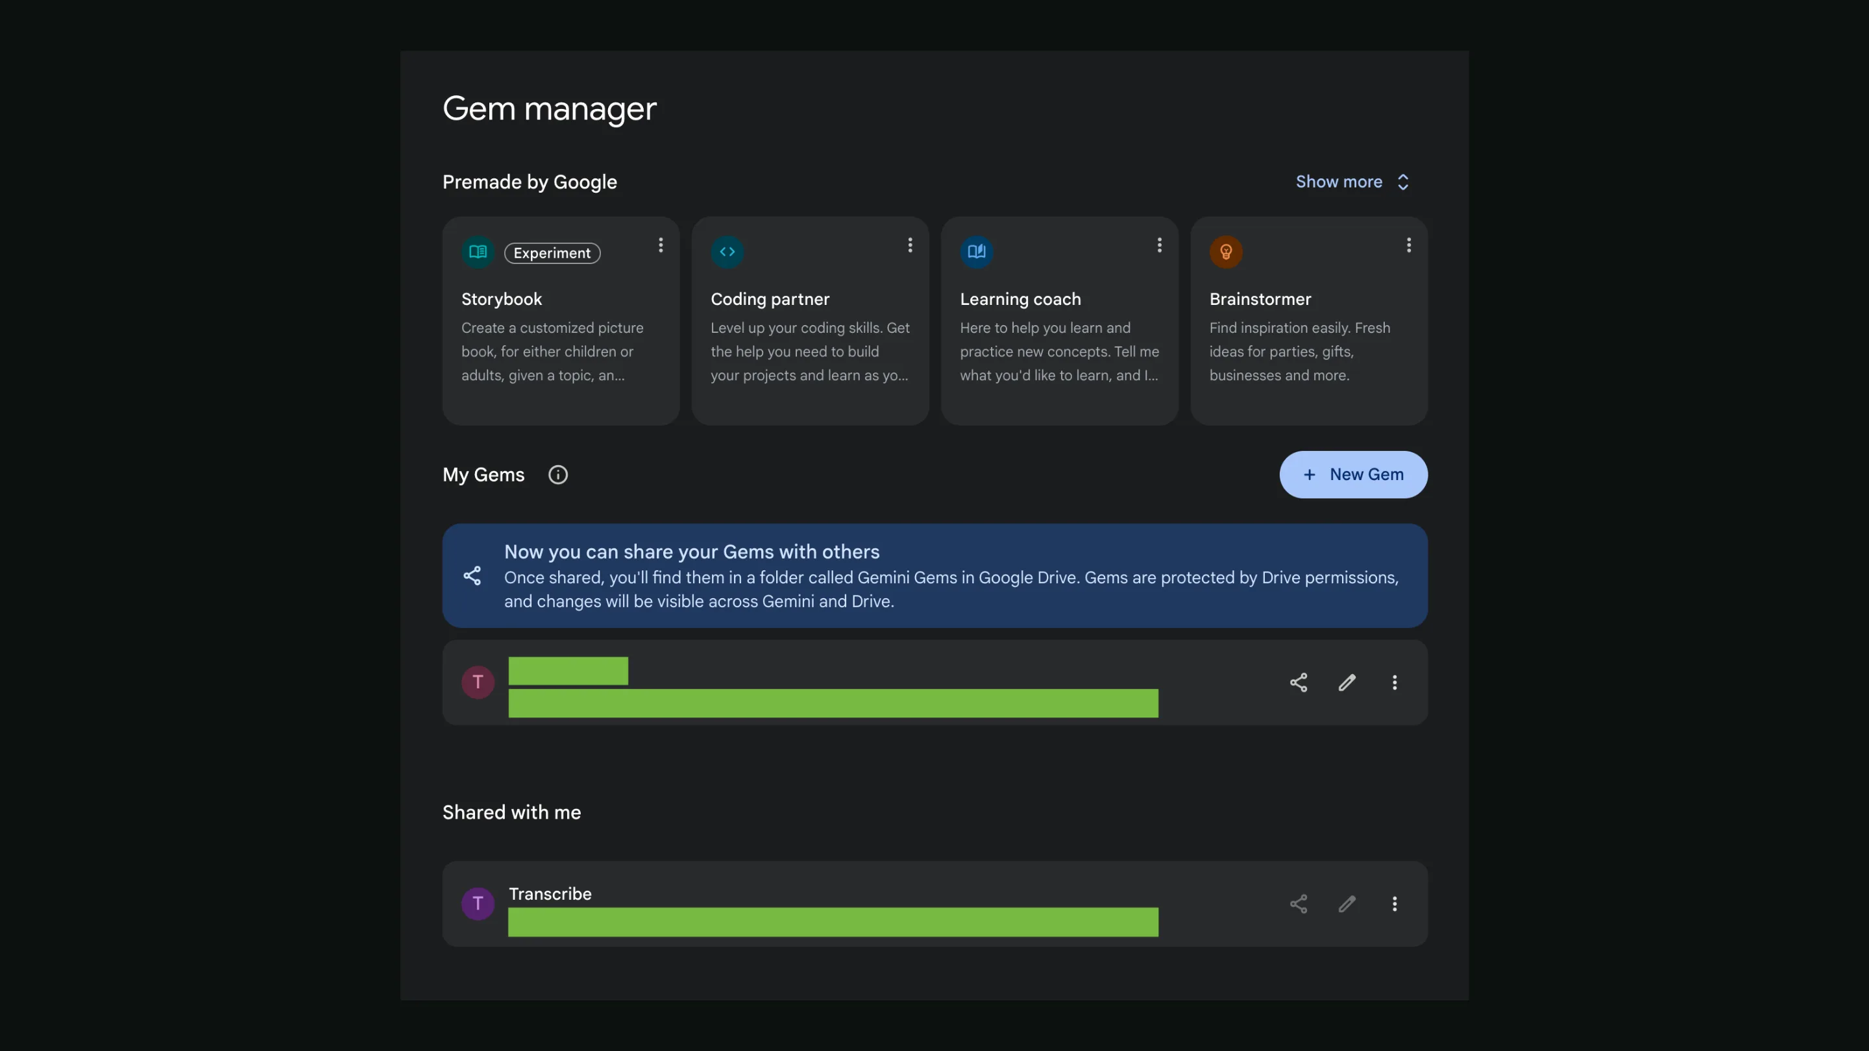Screen dimensions: 1869x1051
Task: Click the Experiment badge on Storybook
Action: pos(552,253)
